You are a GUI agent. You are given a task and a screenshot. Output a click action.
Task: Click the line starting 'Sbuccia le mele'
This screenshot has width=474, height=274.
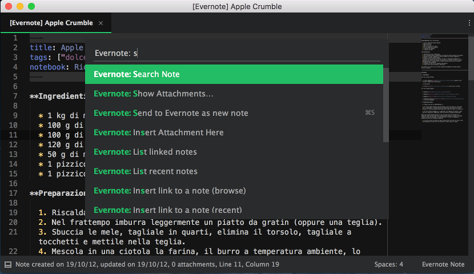coord(195,237)
